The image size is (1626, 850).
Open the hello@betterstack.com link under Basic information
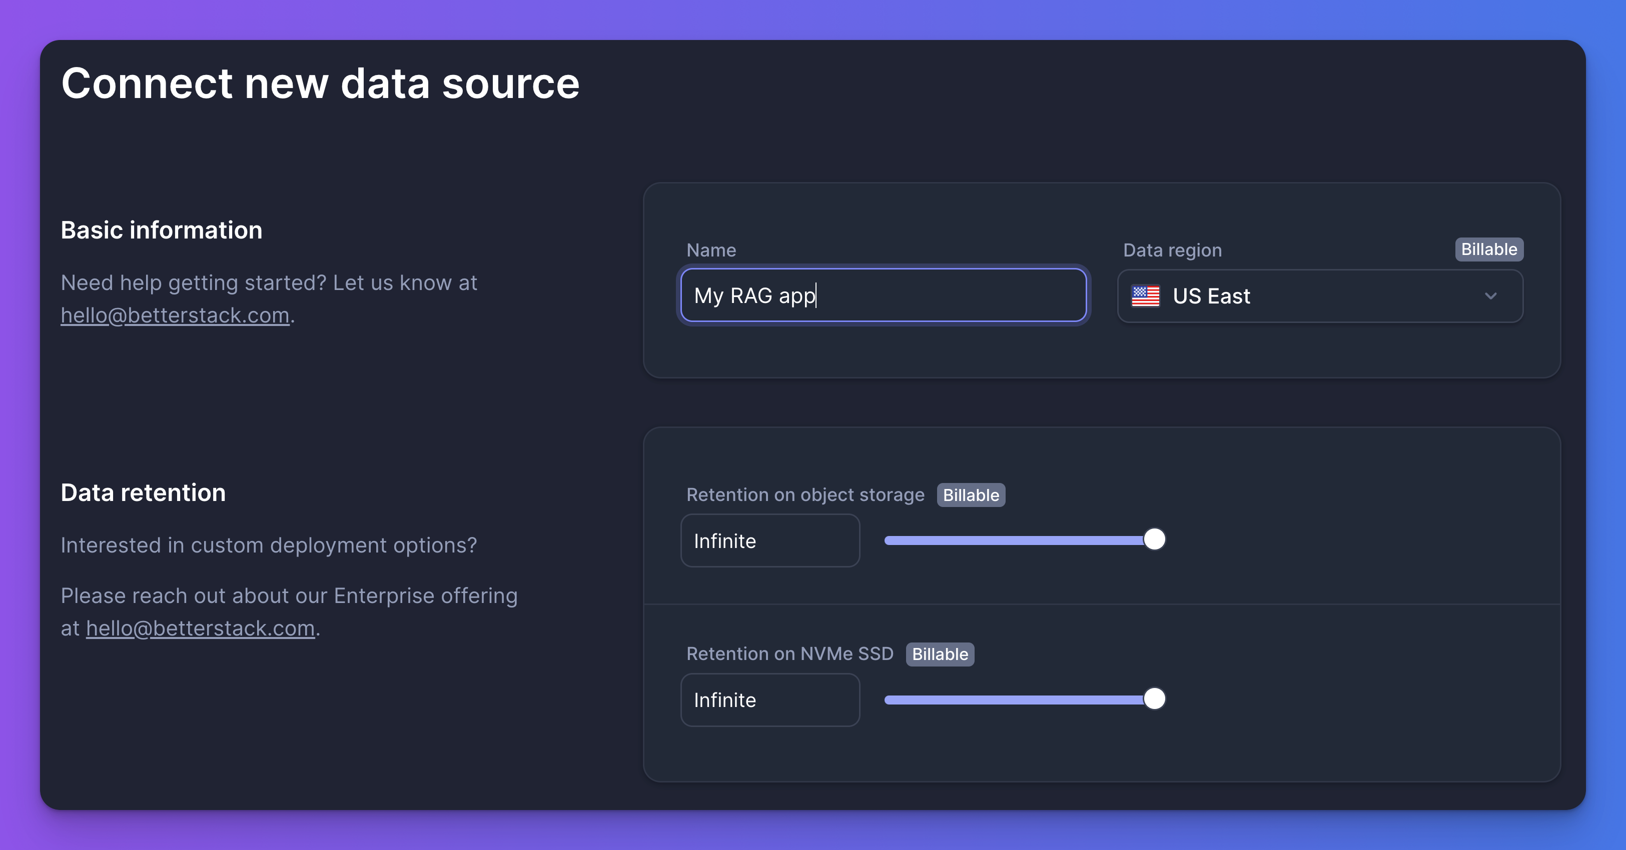click(175, 315)
